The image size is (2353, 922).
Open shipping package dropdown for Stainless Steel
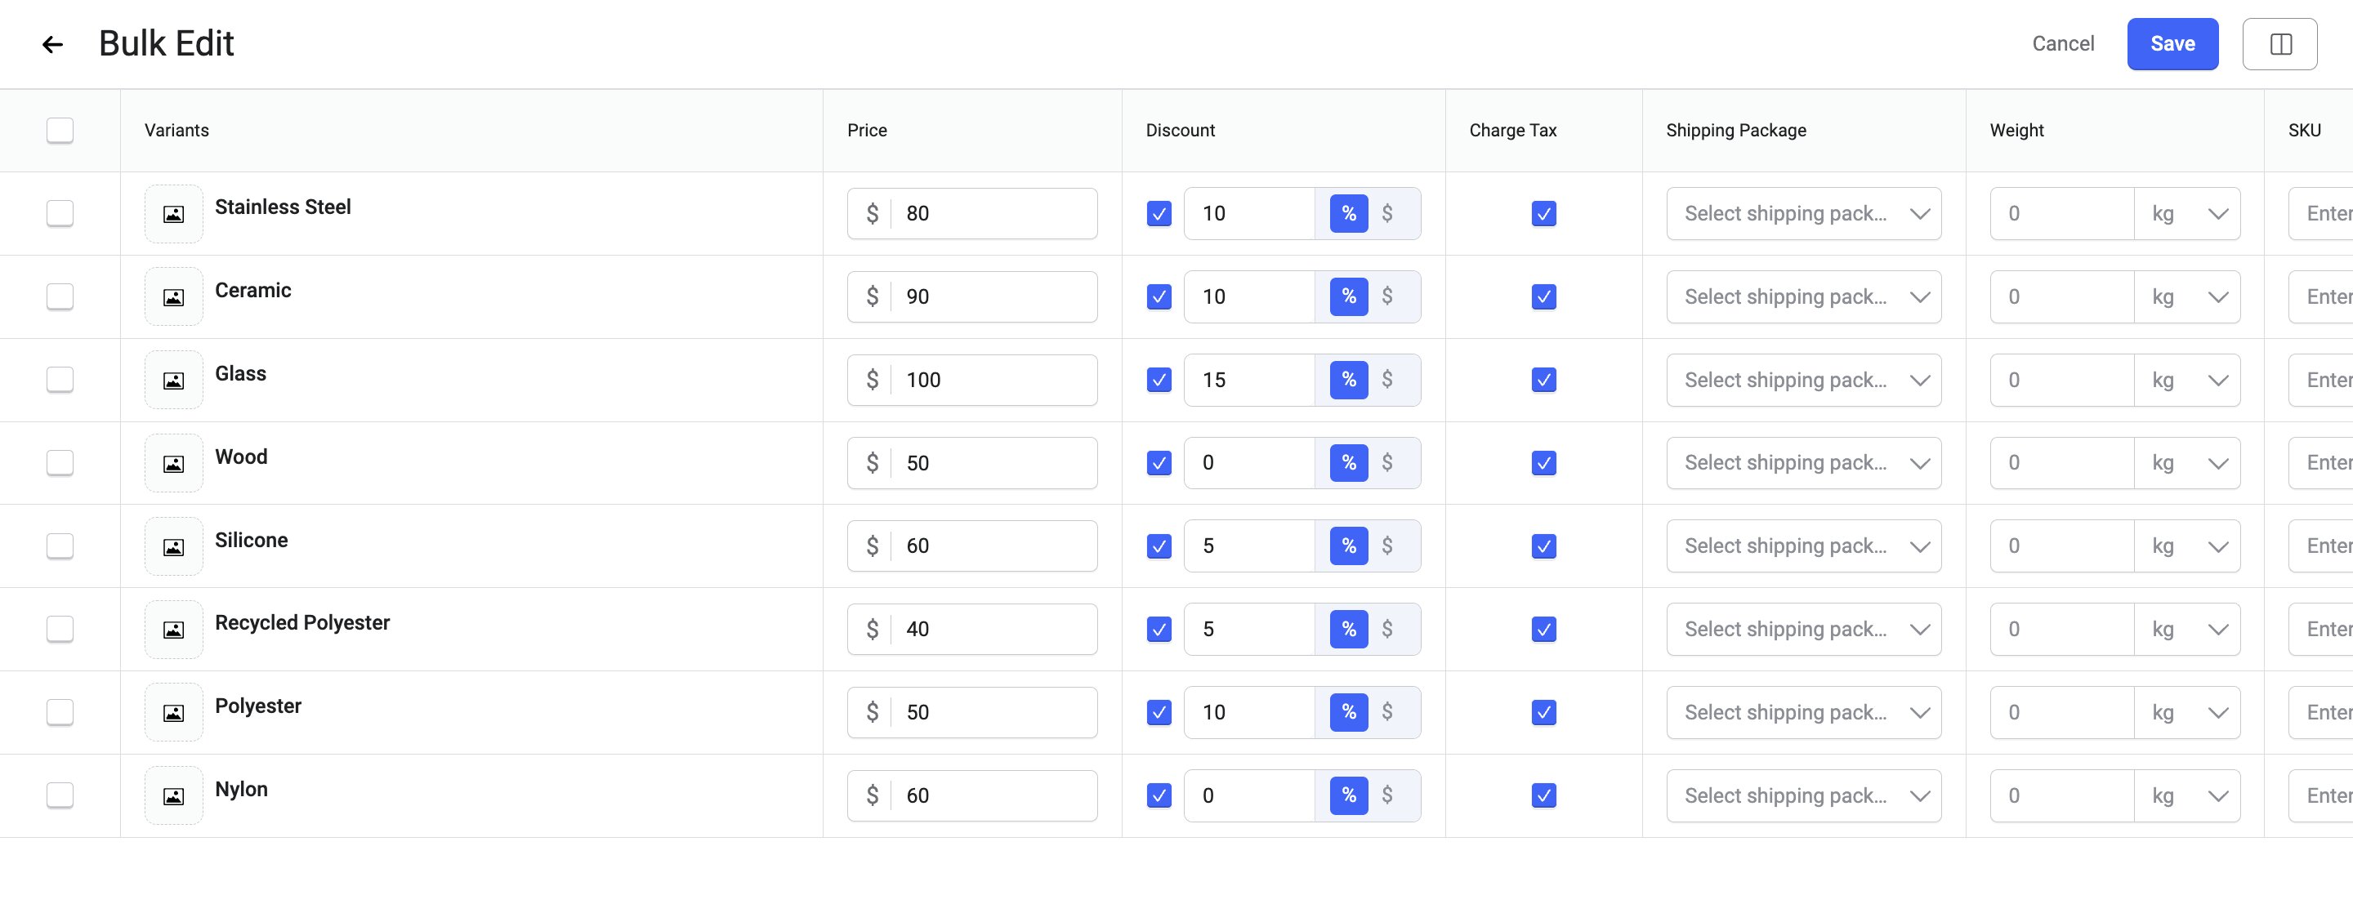pos(1803,214)
